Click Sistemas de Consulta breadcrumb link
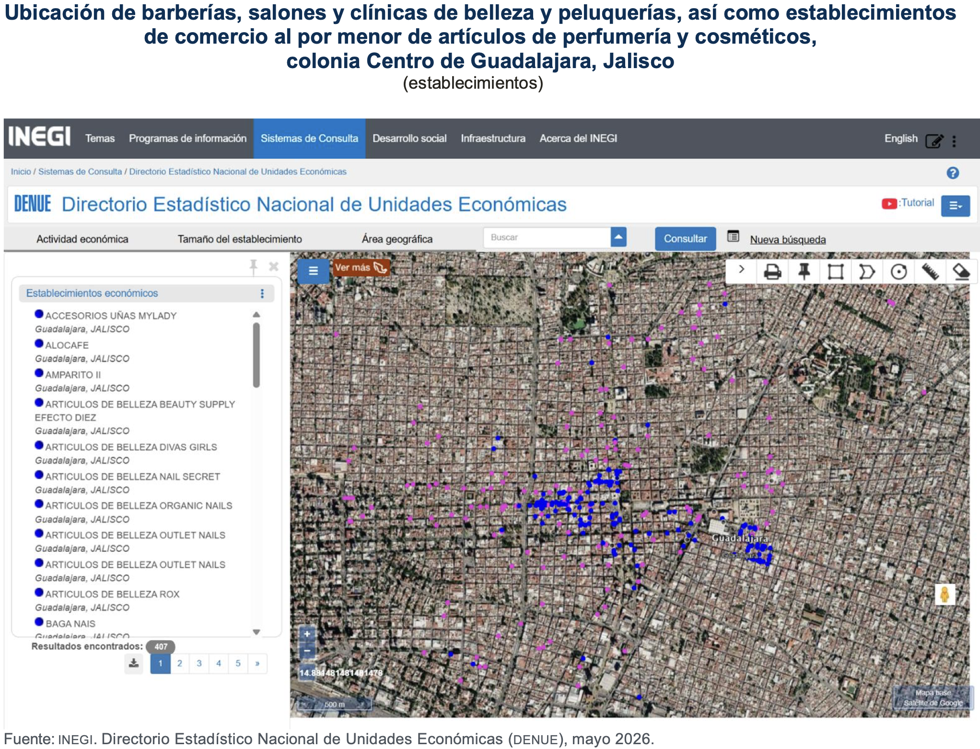The image size is (980, 749). coord(80,172)
